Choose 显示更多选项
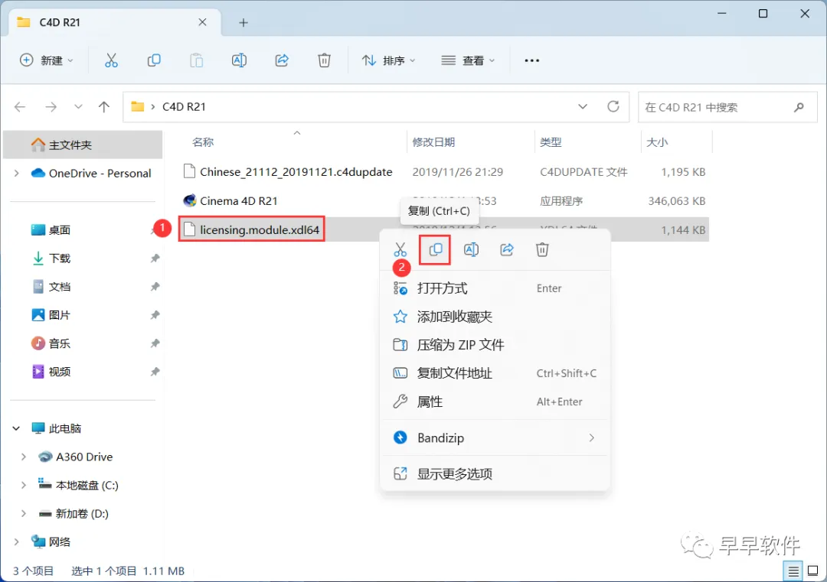The height and width of the screenshot is (582, 827). tap(495, 474)
